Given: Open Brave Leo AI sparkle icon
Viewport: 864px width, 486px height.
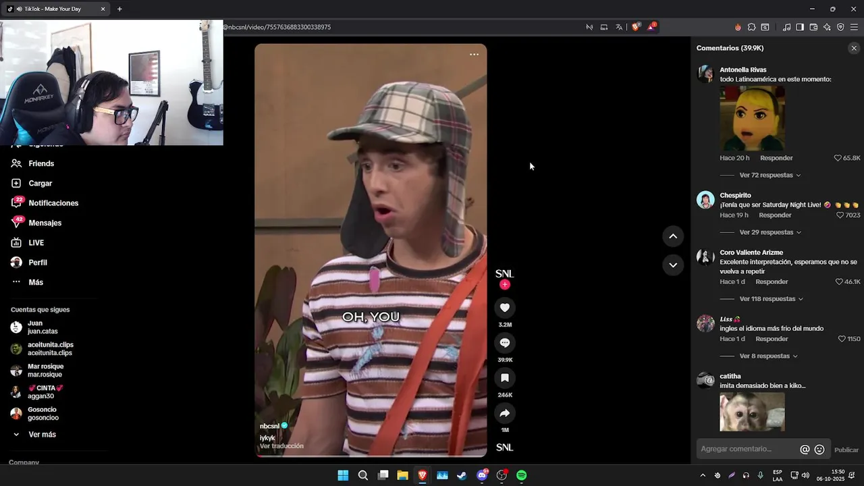Looking at the screenshot, I should coord(827,27).
